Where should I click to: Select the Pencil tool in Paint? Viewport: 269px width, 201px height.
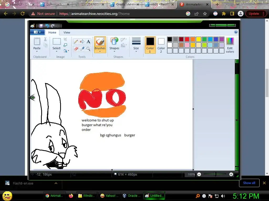76,41
